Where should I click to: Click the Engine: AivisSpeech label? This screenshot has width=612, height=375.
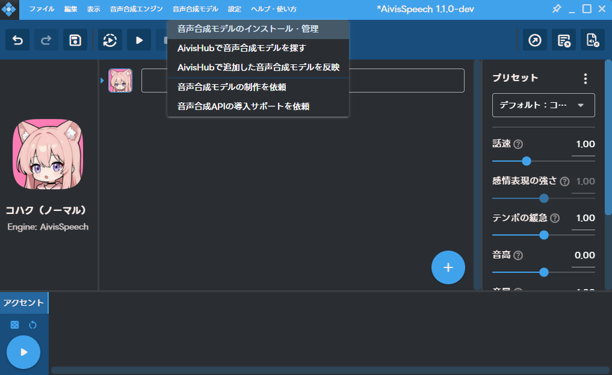(x=48, y=227)
